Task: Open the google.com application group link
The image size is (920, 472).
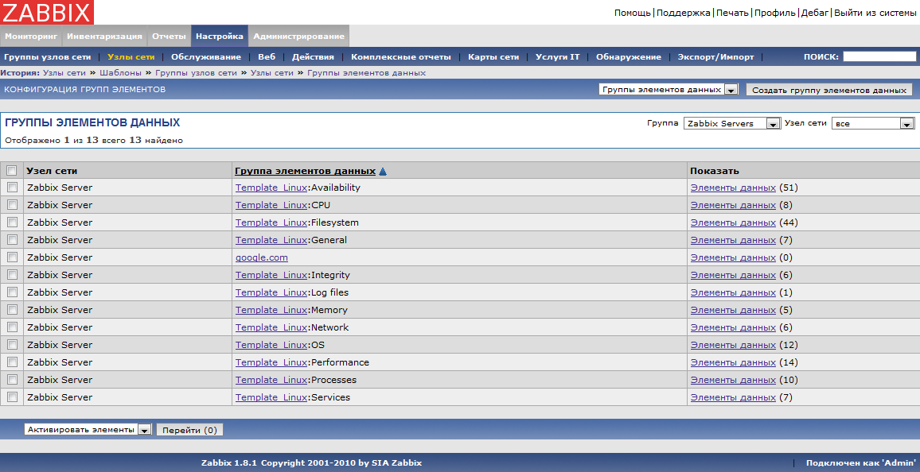Action: pos(262,257)
